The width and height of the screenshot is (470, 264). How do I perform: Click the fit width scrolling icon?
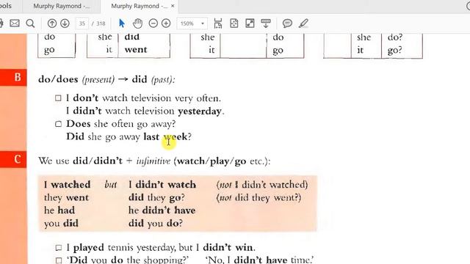click(x=218, y=23)
